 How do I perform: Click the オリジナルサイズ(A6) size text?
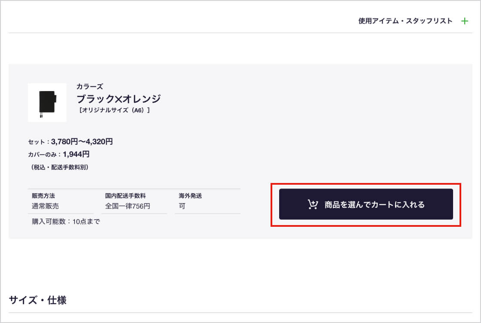(x=114, y=110)
